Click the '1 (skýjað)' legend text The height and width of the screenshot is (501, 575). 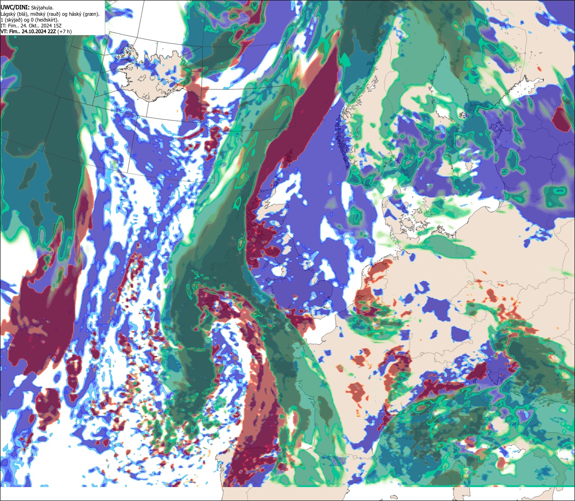coord(11,20)
